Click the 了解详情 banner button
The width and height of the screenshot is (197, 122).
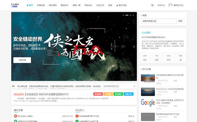[22, 60]
